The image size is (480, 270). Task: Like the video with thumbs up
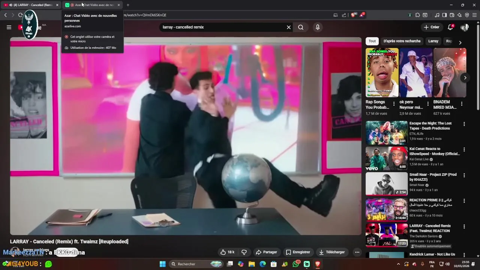(228, 252)
